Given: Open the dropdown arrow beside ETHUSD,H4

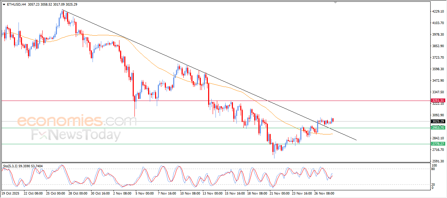Looking at the screenshot, I should [x=4, y=5].
